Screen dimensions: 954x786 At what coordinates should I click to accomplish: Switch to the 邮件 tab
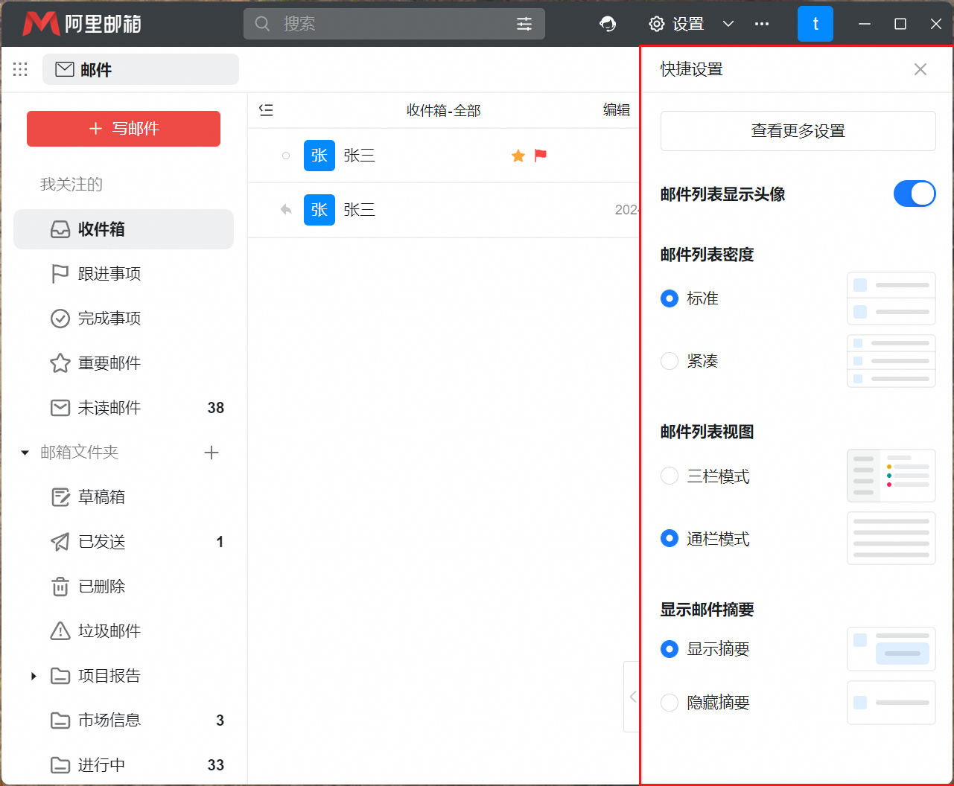pyautogui.click(x=141, y=69)
